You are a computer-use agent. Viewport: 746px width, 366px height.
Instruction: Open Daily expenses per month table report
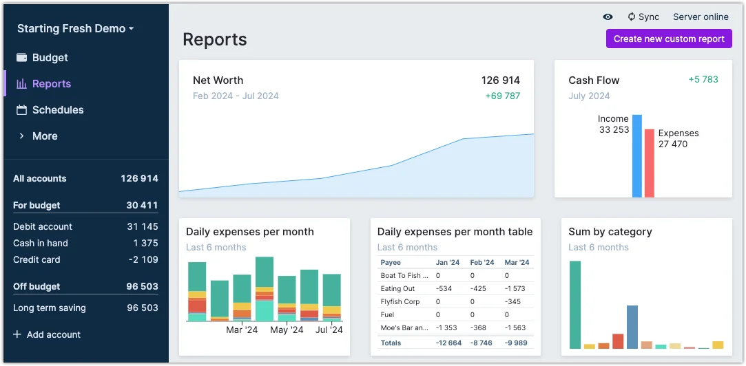(x=455, y=233)
